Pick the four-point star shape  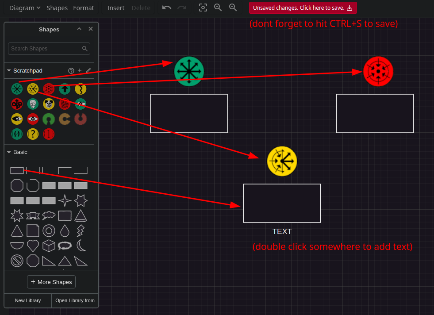[x=65, y=200]
